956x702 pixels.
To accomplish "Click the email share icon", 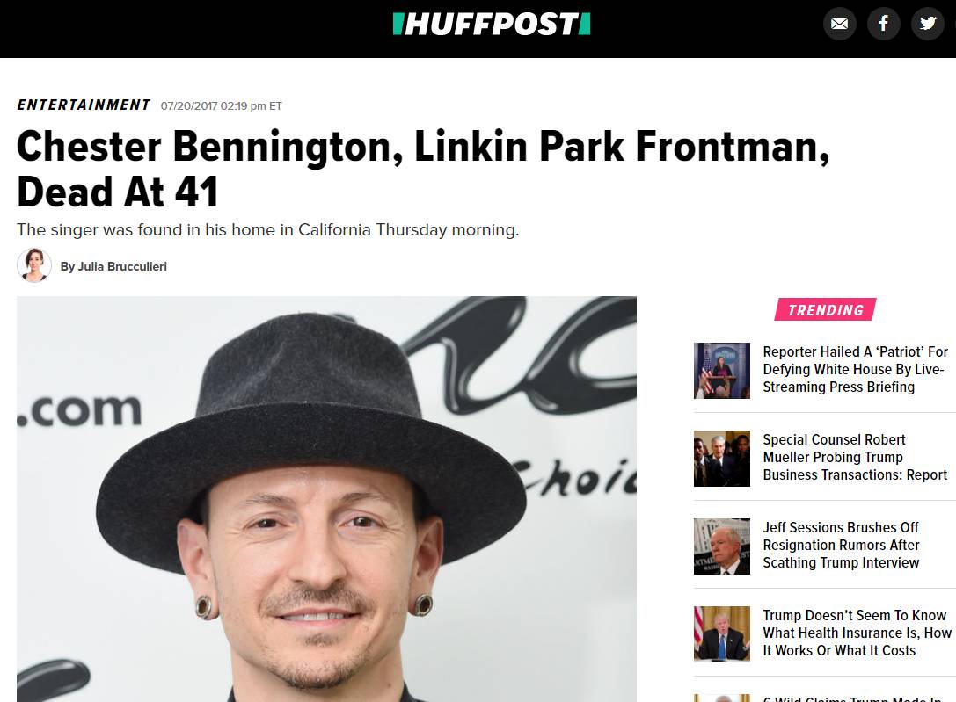I will (840, 24).
